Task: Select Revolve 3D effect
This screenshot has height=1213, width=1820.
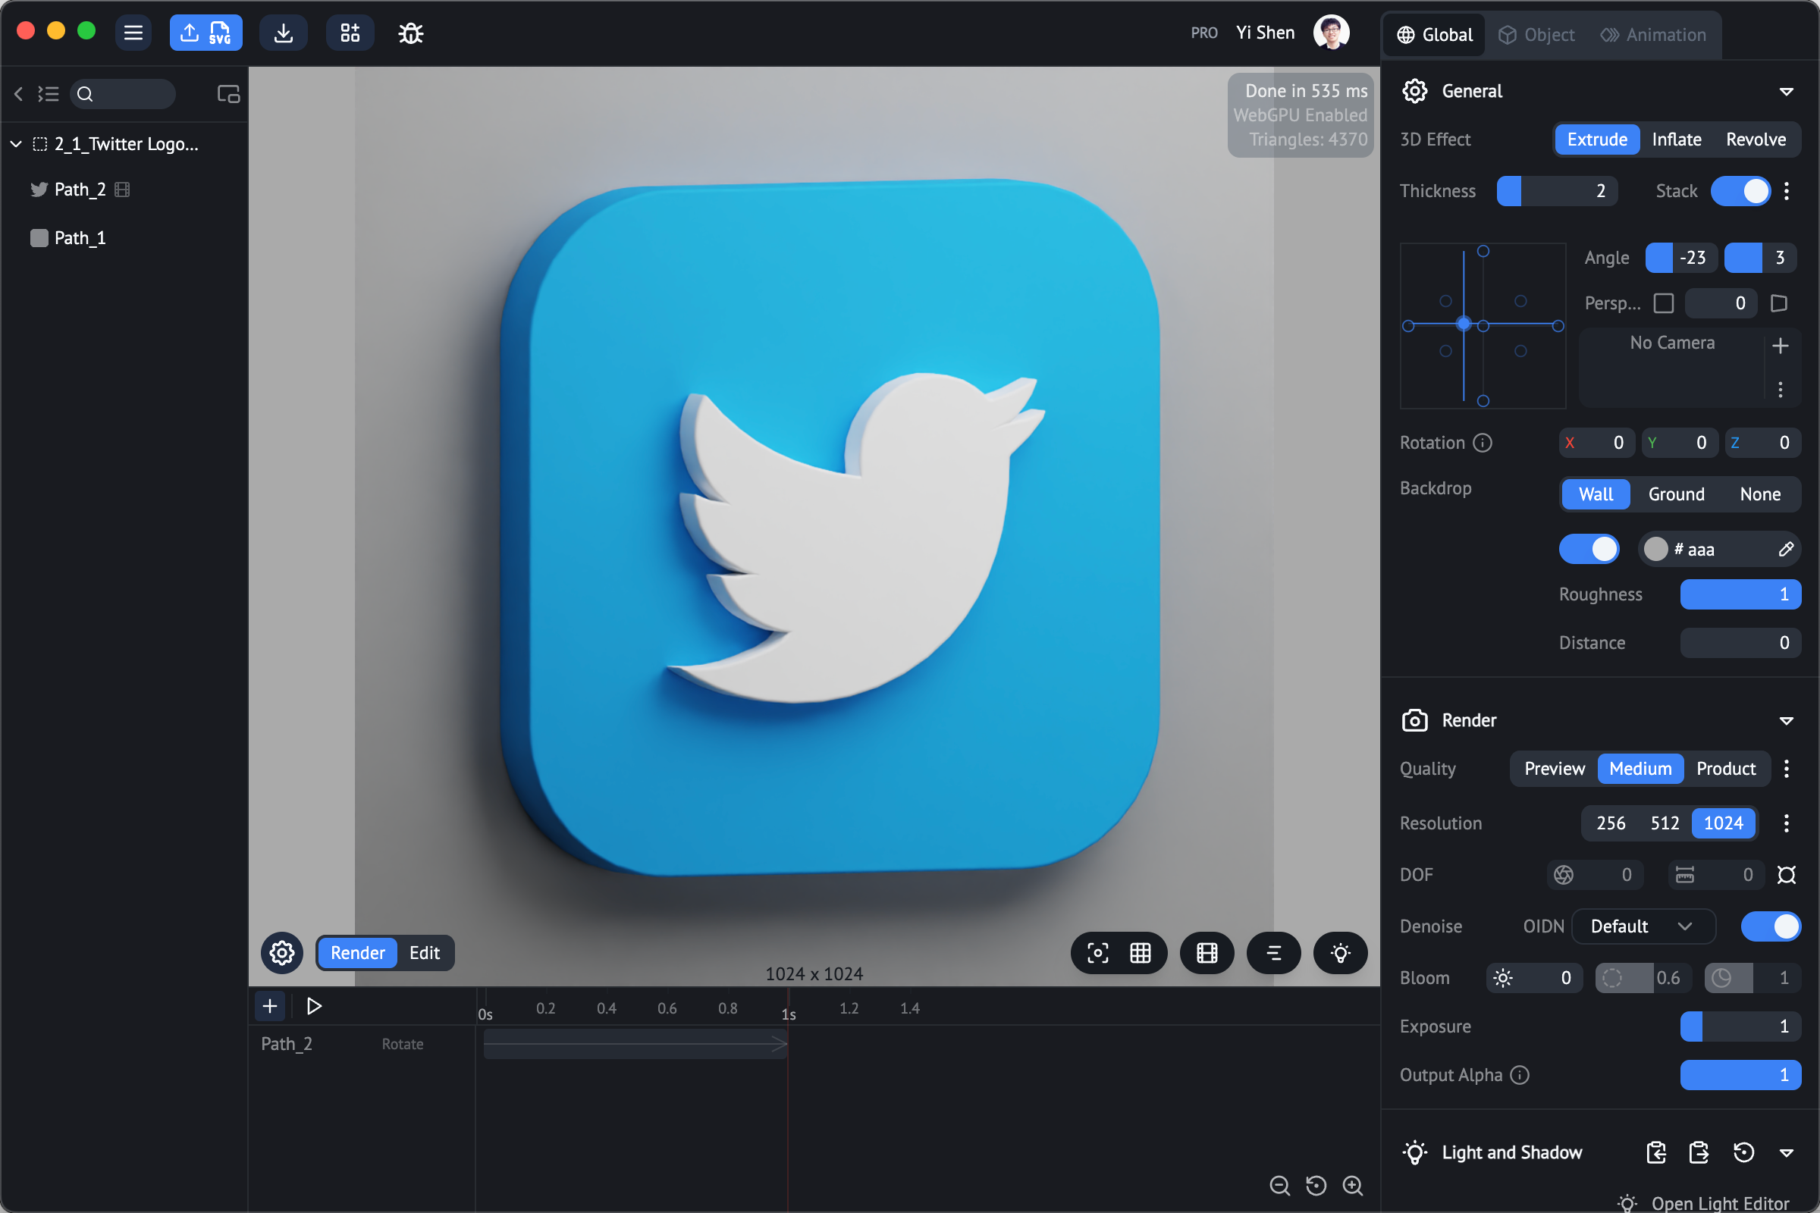Action: tap(1756, 139)
